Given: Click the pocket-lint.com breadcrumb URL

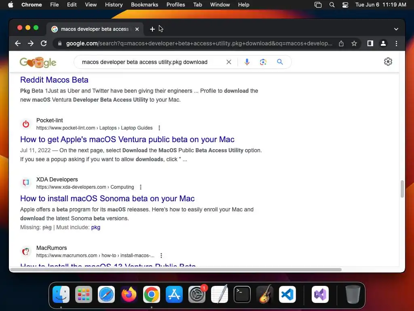Looking at the screenshot, I should coord(94,128).
